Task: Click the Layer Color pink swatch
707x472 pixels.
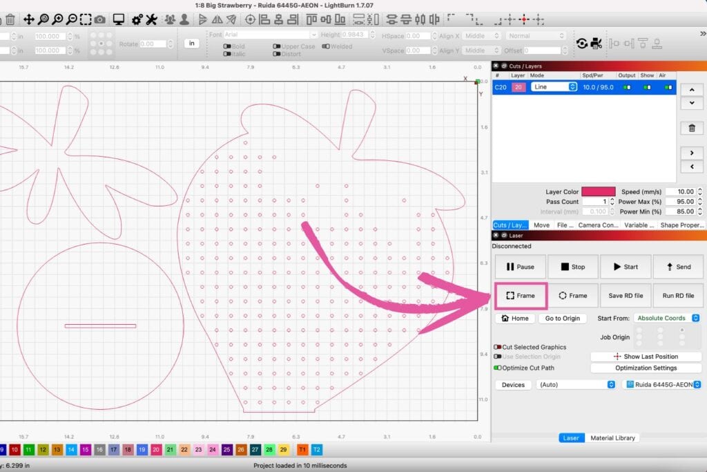Action: 598,191
